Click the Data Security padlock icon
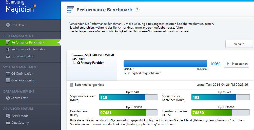 coord(8,123)
